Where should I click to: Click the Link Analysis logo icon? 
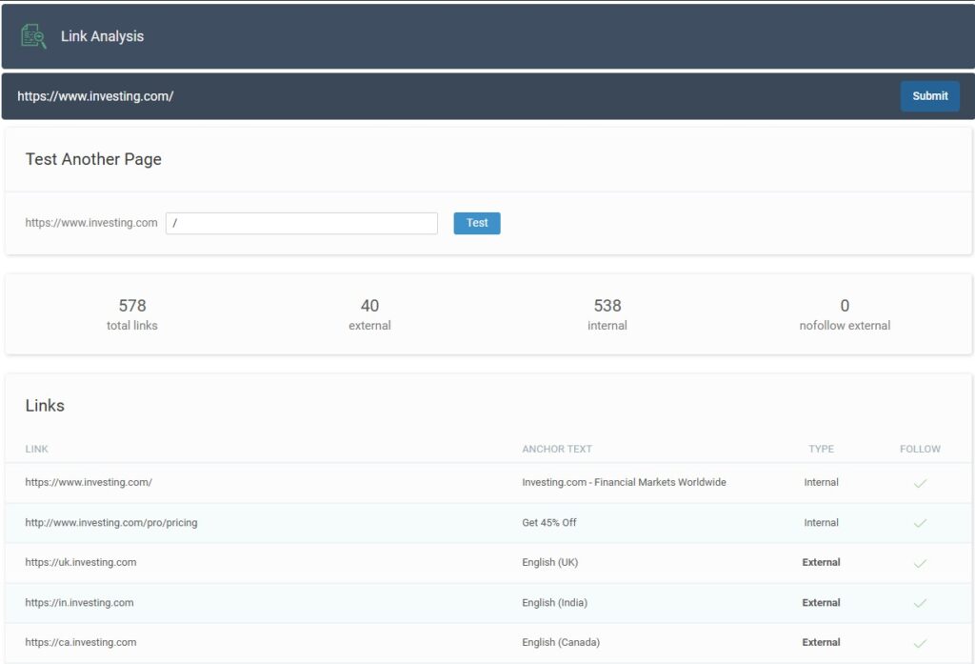tap(33, 36)
